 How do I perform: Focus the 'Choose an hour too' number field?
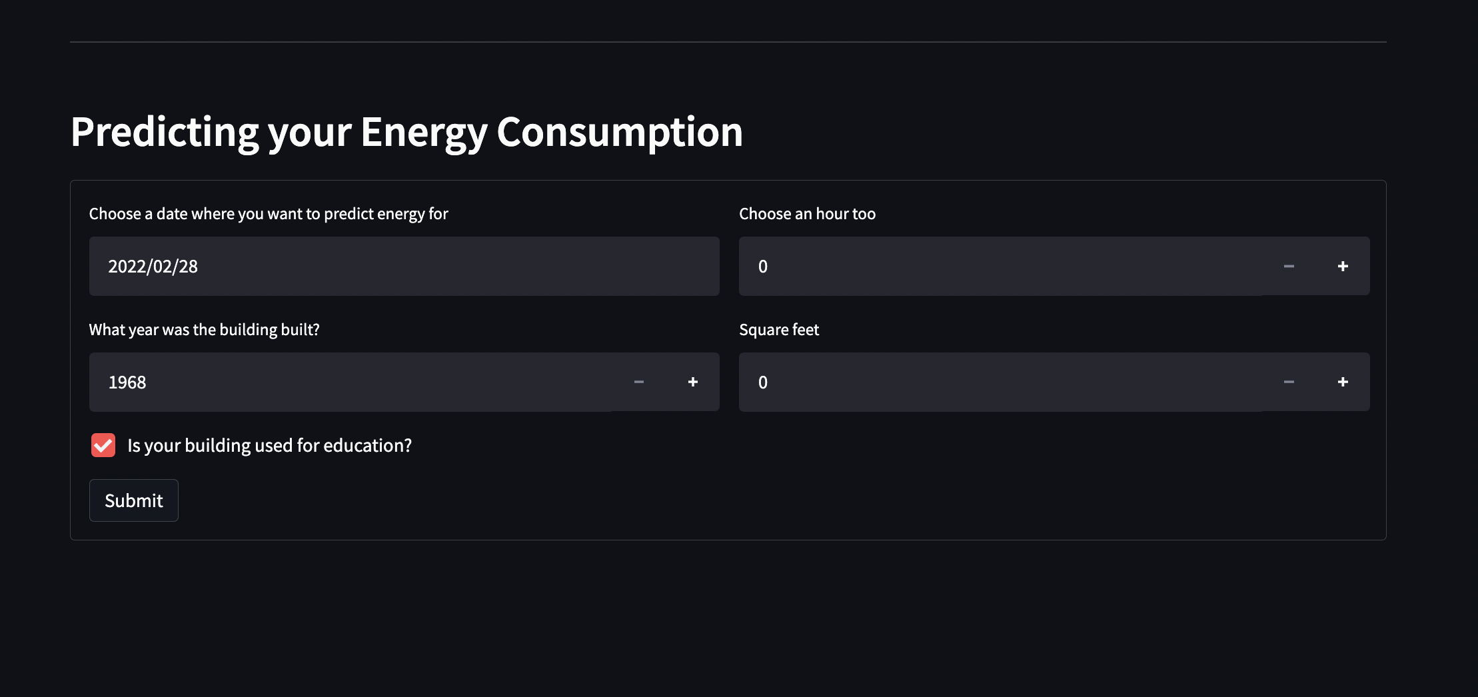tap(1000, 266)
